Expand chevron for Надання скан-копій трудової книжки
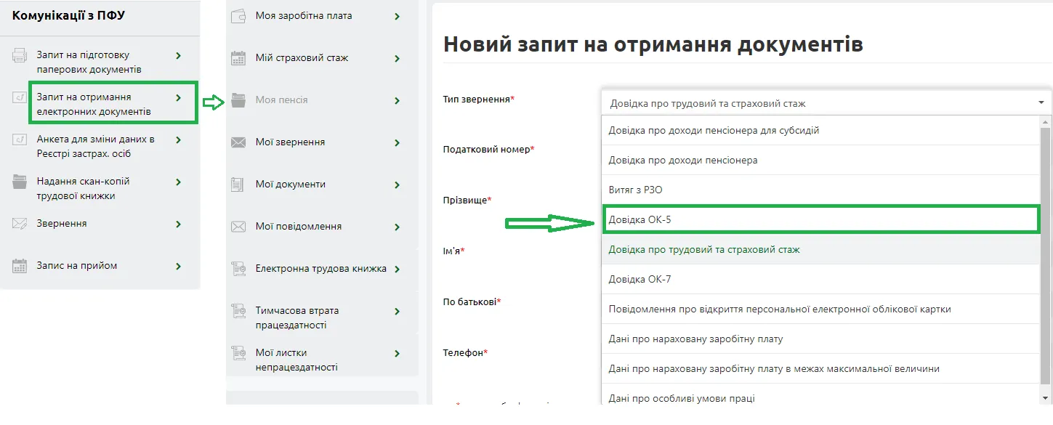 (179, 182)
